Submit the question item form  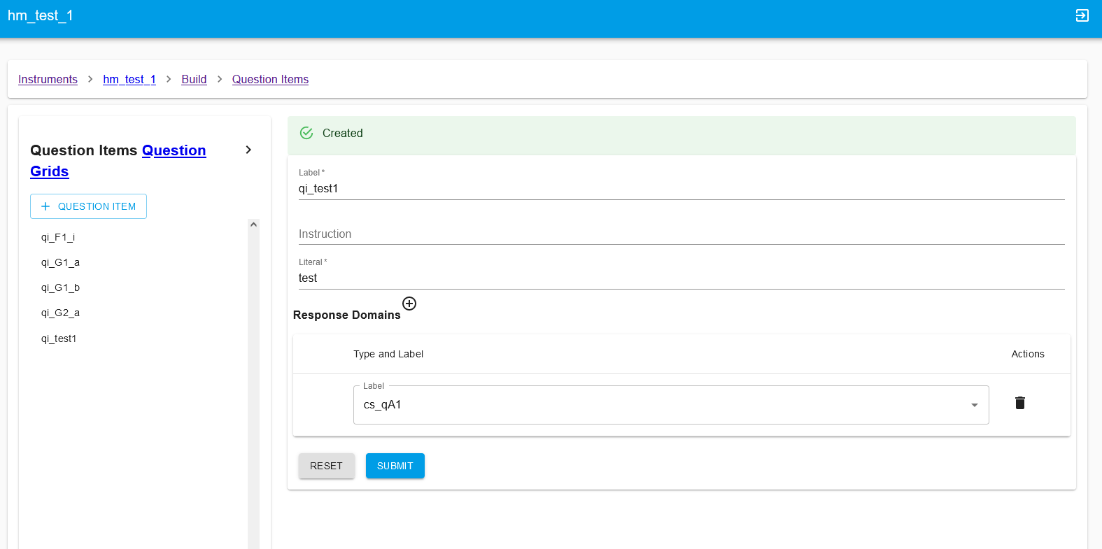[395, 466]
